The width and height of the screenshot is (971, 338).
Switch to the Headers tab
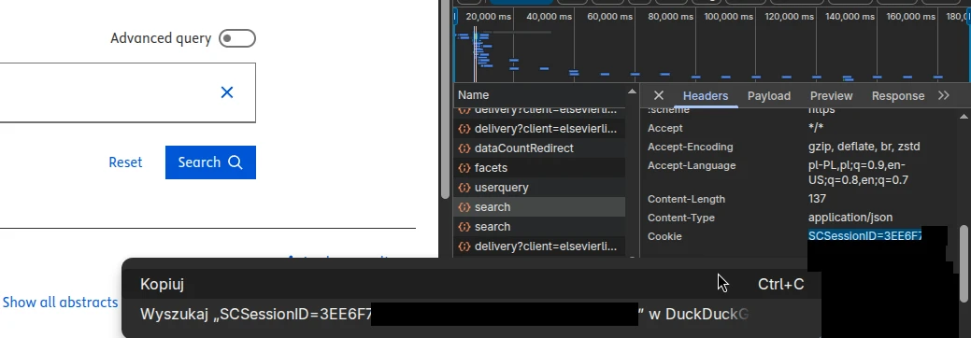pos(706,96)
